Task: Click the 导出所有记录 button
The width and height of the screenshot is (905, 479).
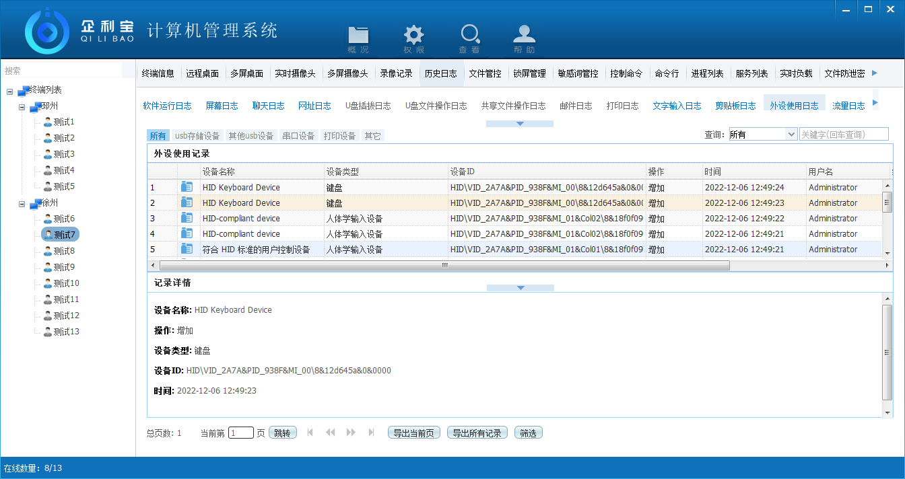Action: coord(477,433)
